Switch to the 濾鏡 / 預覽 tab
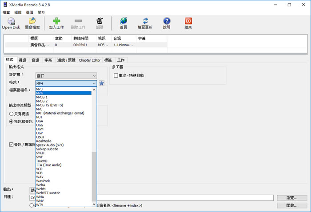This screenshot has height=212, width=311. click(66, 60)
